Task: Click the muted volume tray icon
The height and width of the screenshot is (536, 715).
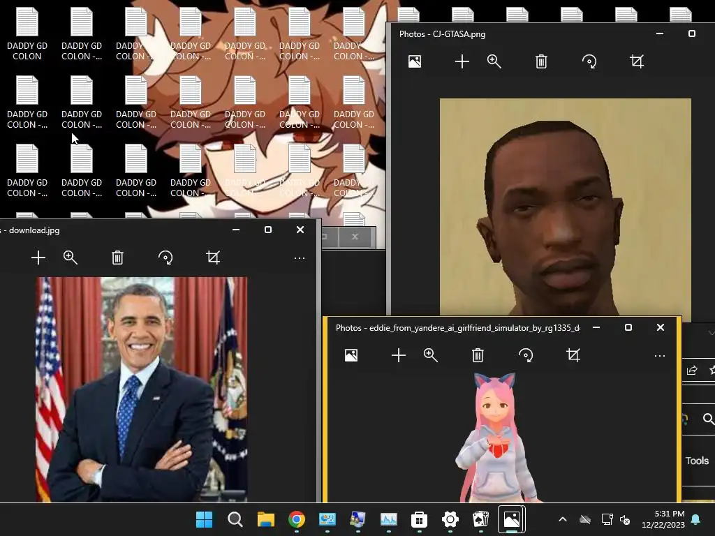Action: [x=625, y=519]
